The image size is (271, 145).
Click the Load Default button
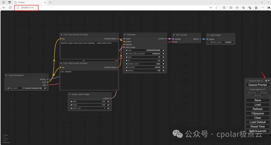pyautogui.click(x=257, y=122)
